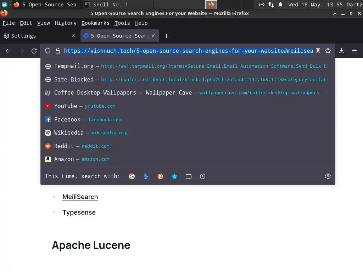Image resolution: width=363 pixels, height=272 pixels.
Task: Open the Help menu
Action: 141,23
